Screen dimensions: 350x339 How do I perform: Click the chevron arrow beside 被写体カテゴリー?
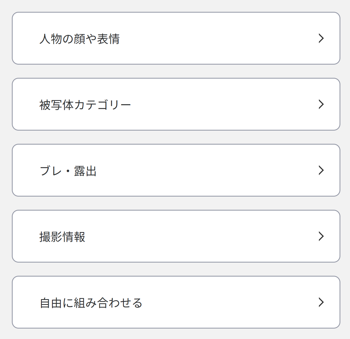(x=321, y=104)
